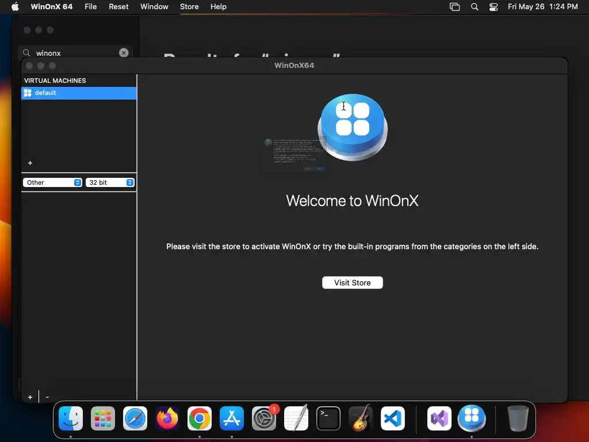
Task: Open Visual Studio Code from the Dock
Action: point(393,418)
